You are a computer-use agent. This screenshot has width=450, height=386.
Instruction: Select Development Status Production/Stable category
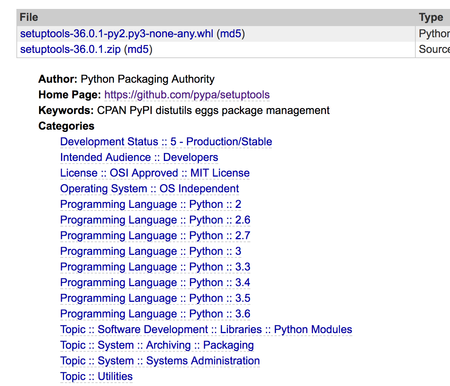[x=166, y=142]
